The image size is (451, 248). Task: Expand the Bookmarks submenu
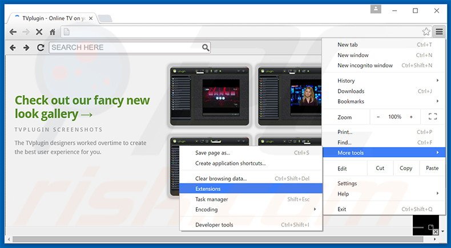point(385,101)
